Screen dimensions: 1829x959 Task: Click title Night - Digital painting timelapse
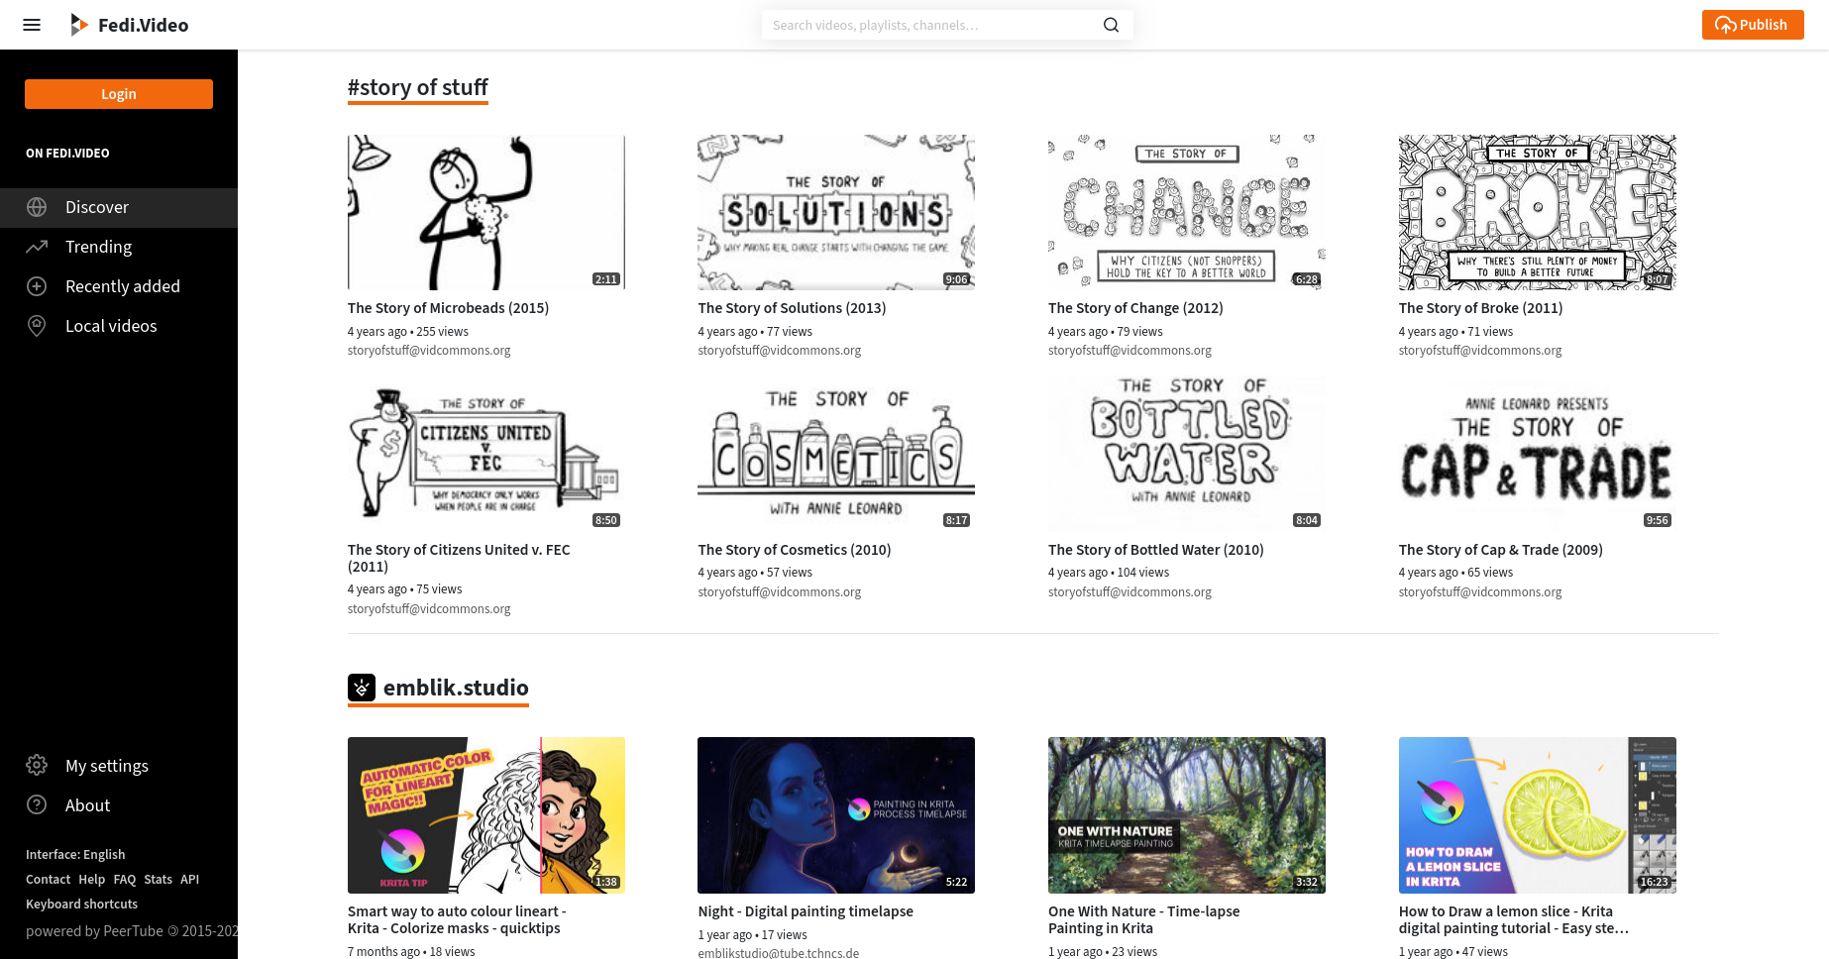point(806,911)
